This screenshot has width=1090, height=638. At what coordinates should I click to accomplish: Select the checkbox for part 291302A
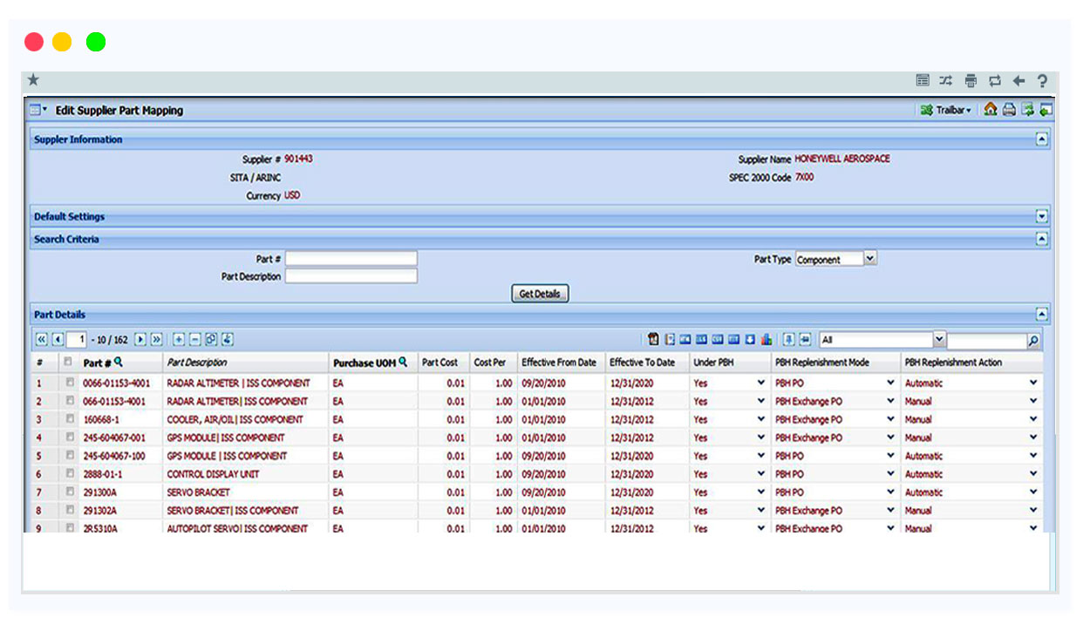[x=70, y=511]
